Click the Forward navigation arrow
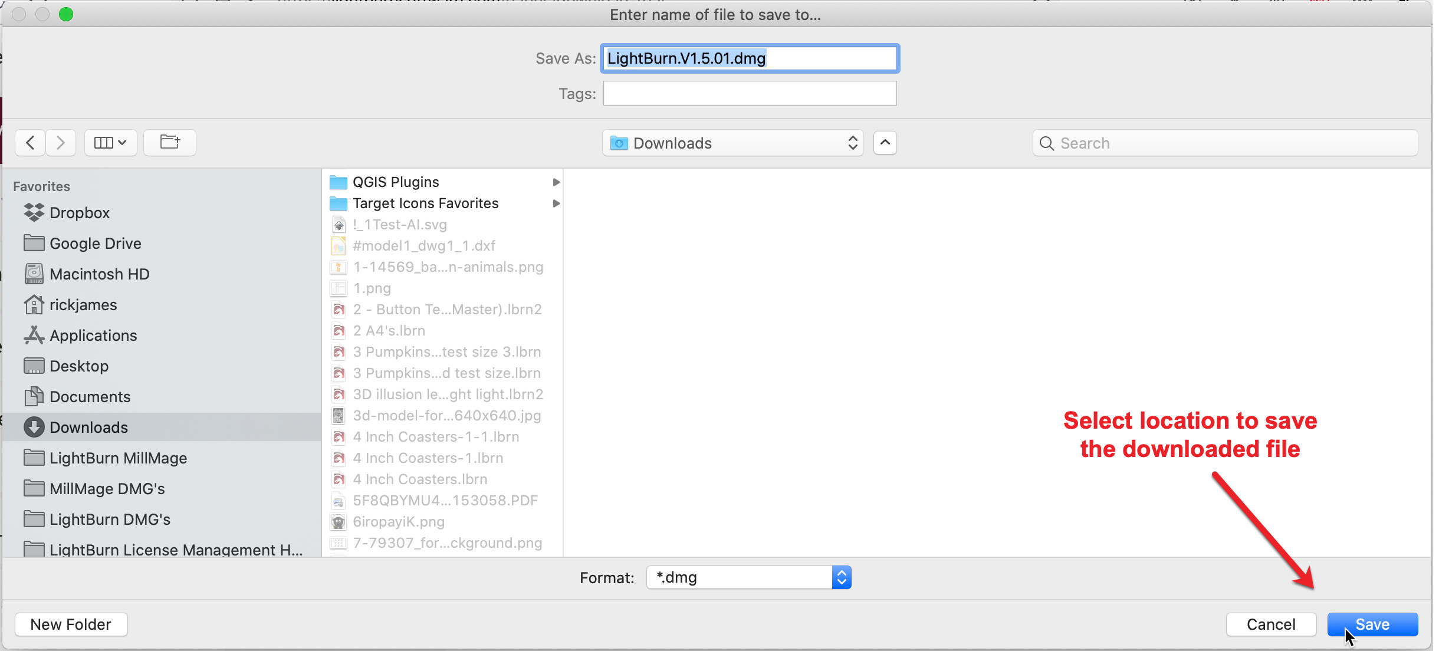The image size is (1439, 651). pyautogui.click(x=61, y=143)
